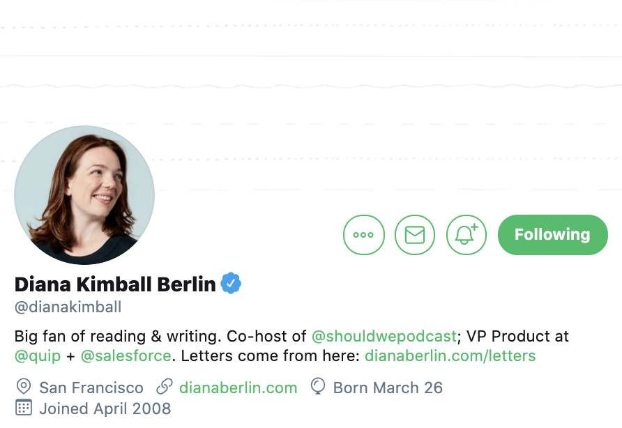This screenshot has width=622, height=428.
Task: Open the @salesforce mention link
Action: 126,356
